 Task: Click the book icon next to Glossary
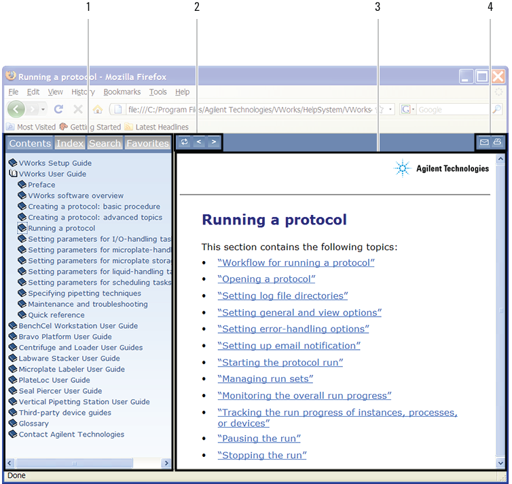coord(13,423)
